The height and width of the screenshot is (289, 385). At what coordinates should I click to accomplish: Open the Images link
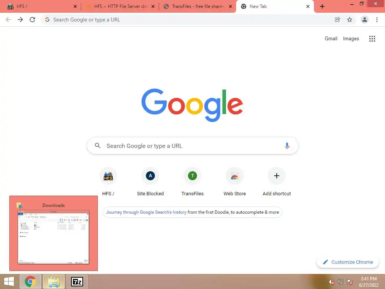[351, 39]
